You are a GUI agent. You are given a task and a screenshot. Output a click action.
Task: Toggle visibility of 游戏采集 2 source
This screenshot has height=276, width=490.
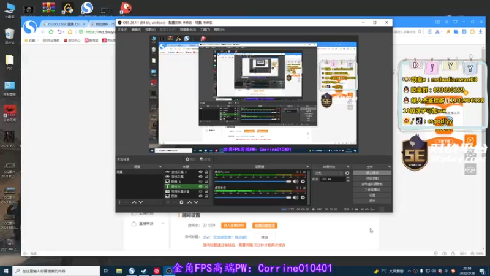201,172
